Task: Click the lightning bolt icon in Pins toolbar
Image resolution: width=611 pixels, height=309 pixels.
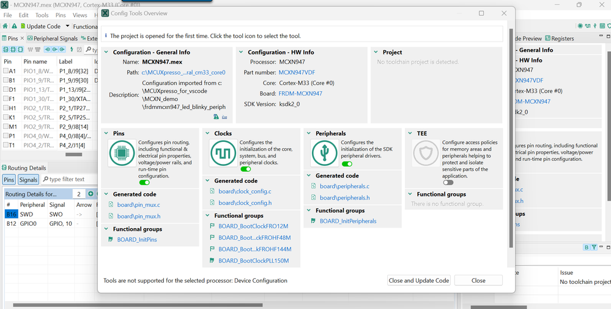Action: click(72, 50)
